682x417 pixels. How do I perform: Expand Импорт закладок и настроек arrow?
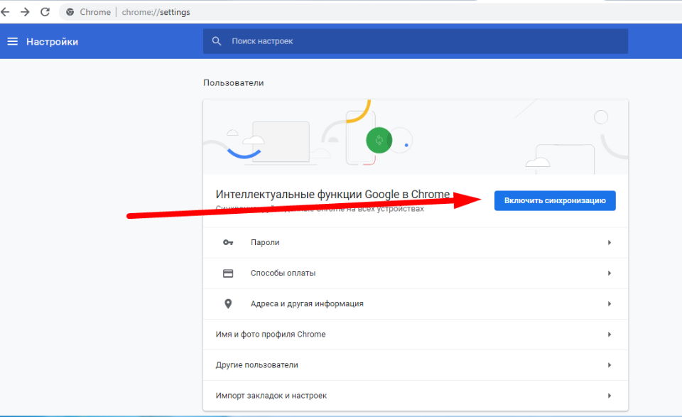pos(610,395)
